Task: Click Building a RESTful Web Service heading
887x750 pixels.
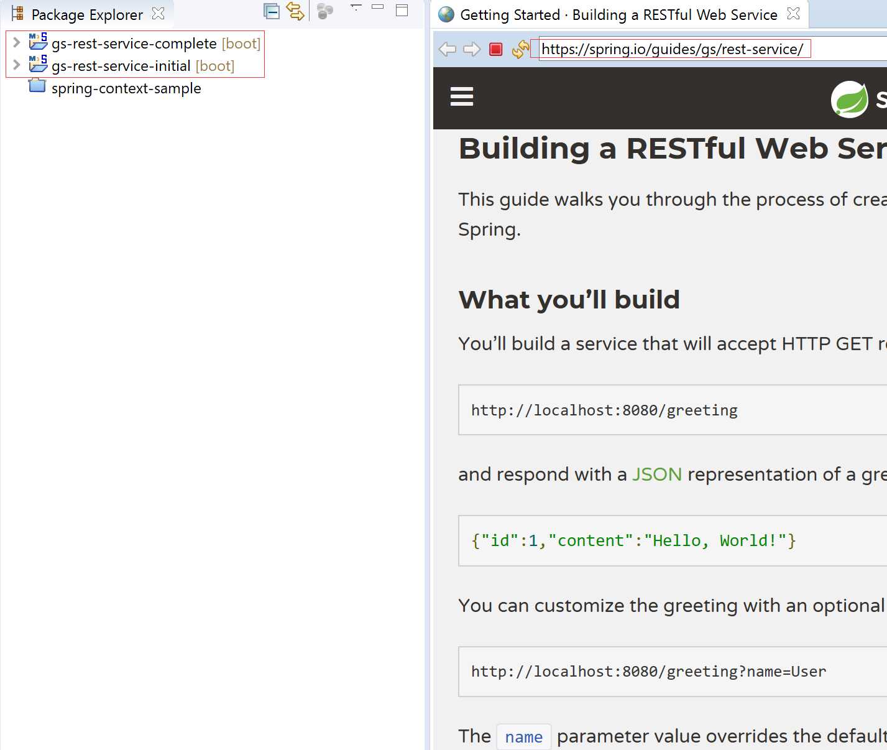Action: pyautogui.click(x=673, y=149)
